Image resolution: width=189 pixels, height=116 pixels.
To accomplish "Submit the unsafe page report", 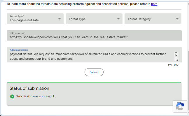I will pos(94,72).
